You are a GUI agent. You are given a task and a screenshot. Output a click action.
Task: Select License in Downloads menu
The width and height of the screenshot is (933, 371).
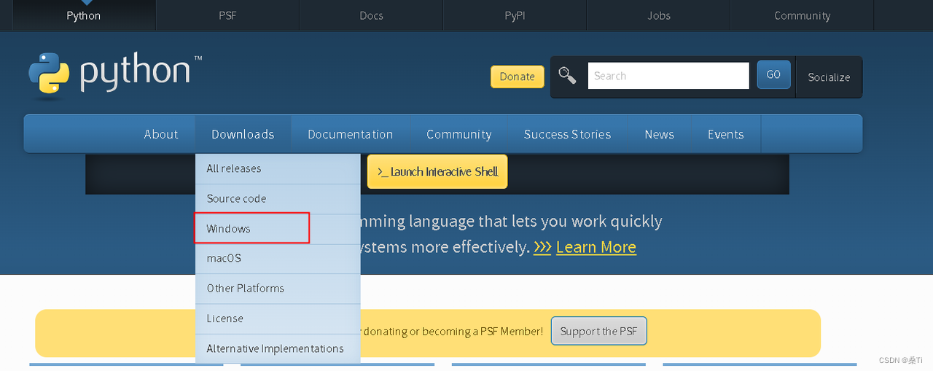point(278,319)
